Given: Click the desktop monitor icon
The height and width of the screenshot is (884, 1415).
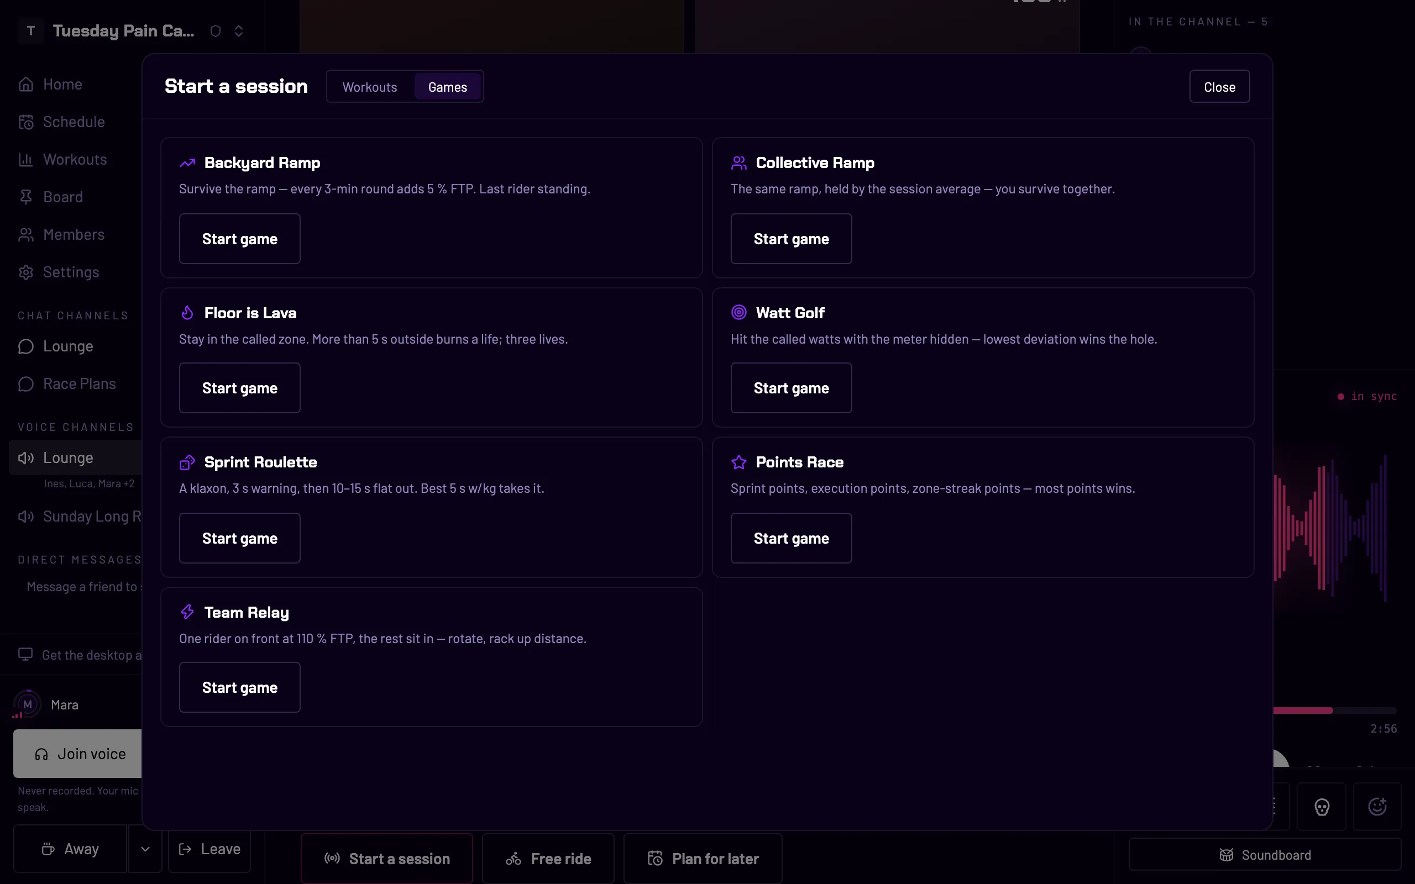Looking at the screenshot, I should (x=25, y=654).
